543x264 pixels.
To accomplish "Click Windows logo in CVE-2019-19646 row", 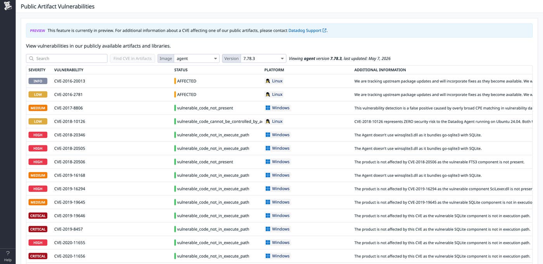I will [x=268, y=216].
